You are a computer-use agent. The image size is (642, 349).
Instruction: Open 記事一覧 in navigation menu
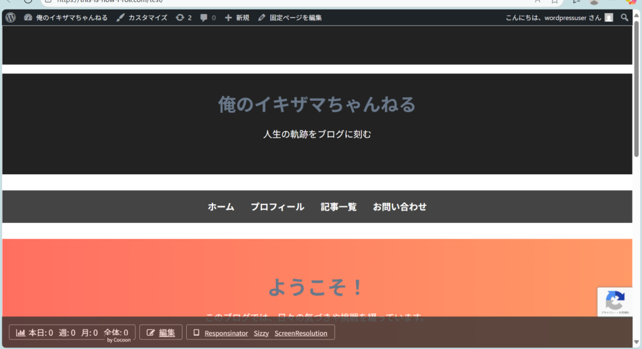(339, 207)
